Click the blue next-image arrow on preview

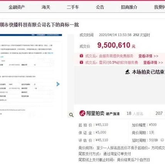[x=58, y=84]
